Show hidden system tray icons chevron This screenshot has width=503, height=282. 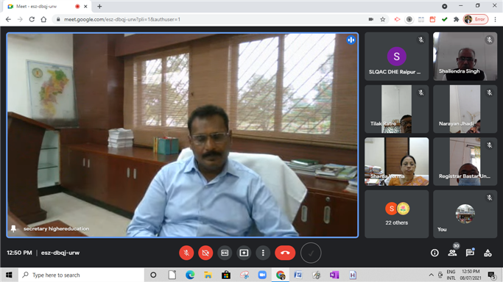[431, 275]
